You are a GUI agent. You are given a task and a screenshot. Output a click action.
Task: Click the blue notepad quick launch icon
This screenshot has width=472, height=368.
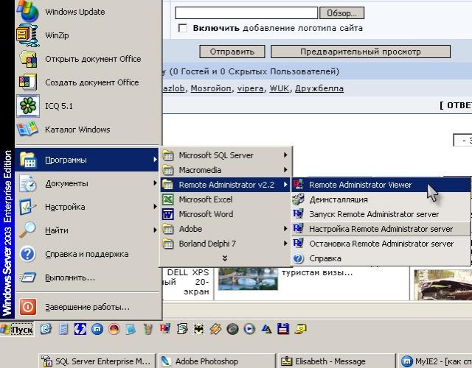[x=131, y=329]
